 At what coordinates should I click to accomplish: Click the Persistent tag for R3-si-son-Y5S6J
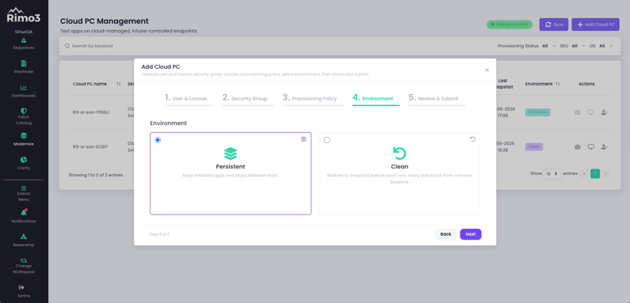[x=537, y=112]
